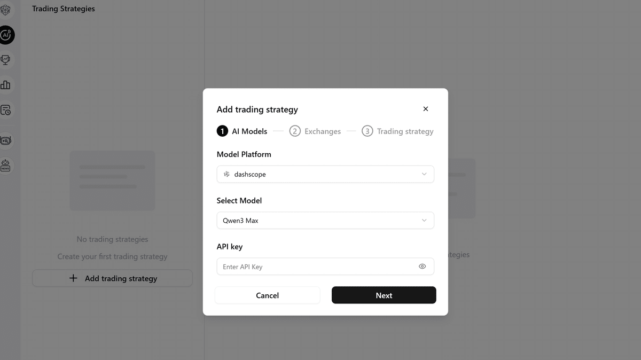Viewport: 641px width, 360px height.
Task: Click the Cancel button
Action: 267,295
